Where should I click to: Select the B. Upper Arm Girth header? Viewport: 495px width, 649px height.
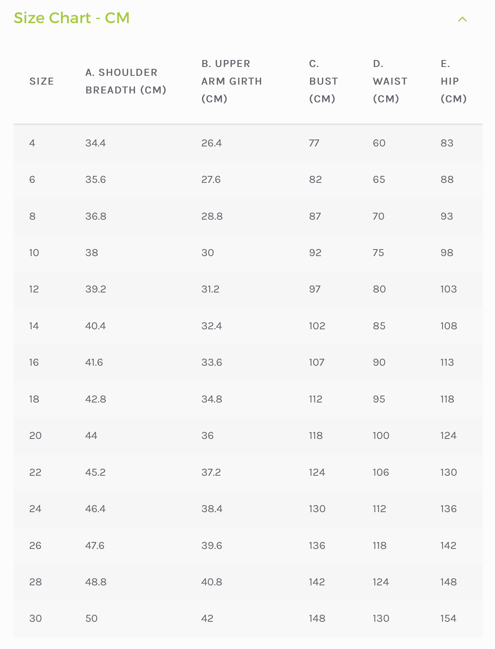coord(232,81)
